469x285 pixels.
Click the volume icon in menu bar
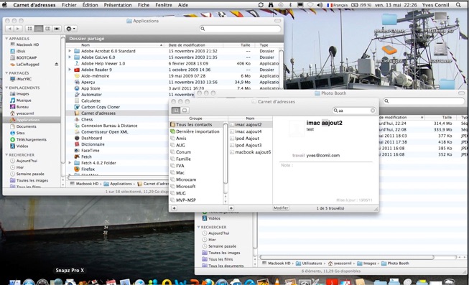click(x=320, y=5)
